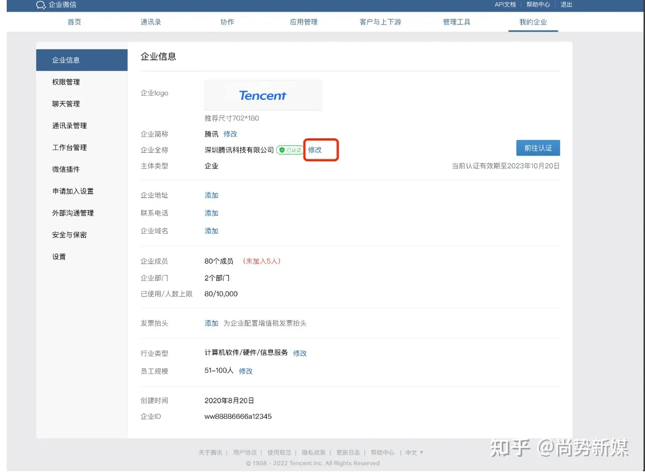Open the 中文 language dropdown in footer

414,452
